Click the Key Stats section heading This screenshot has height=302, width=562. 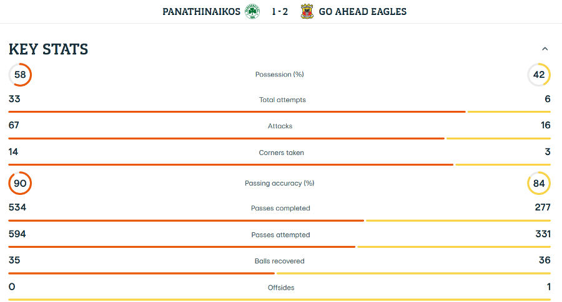point(49,49)
